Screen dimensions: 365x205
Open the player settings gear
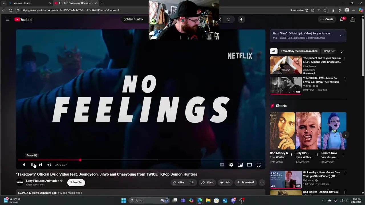(231, 165)
